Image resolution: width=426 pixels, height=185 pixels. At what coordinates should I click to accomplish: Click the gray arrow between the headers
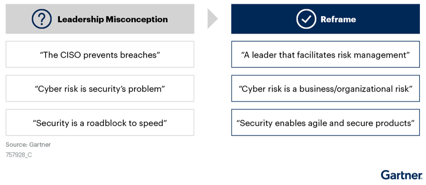tap(213, 19)
